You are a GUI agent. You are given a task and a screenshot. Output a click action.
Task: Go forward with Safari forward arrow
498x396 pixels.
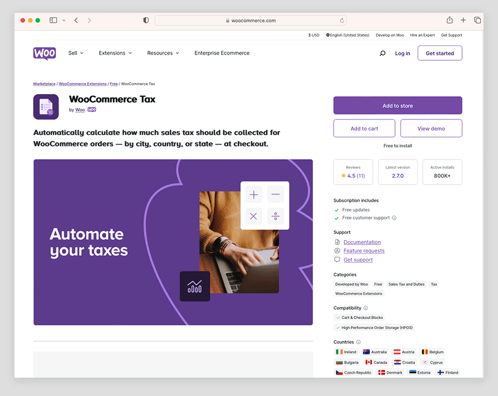pyautogui.click(x=89, y=20)
